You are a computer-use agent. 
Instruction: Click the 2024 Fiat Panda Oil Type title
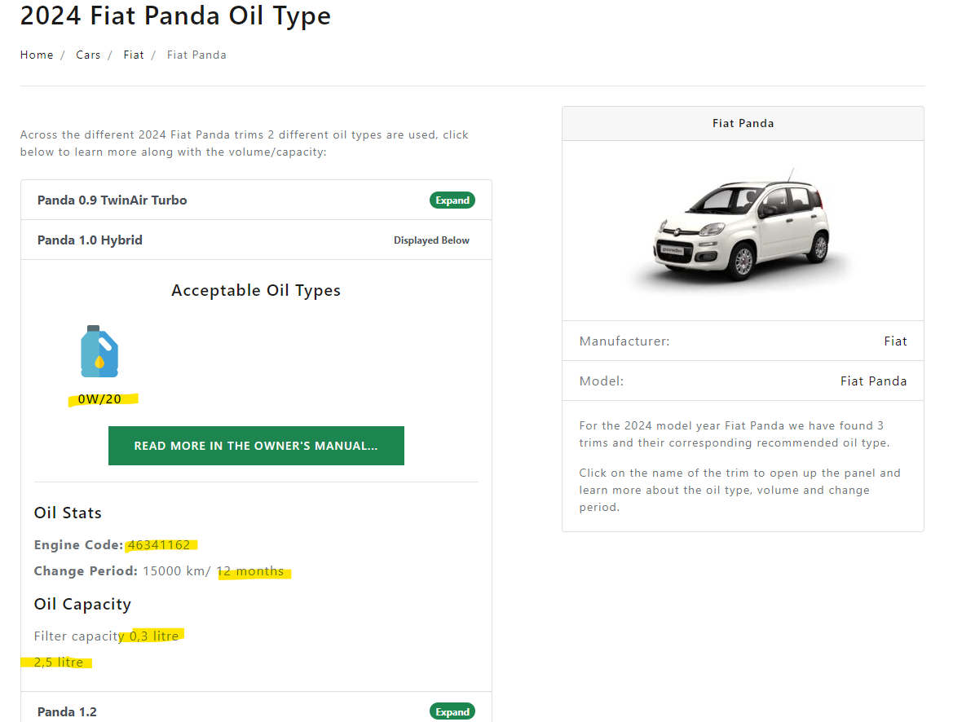tap(175, 15)
